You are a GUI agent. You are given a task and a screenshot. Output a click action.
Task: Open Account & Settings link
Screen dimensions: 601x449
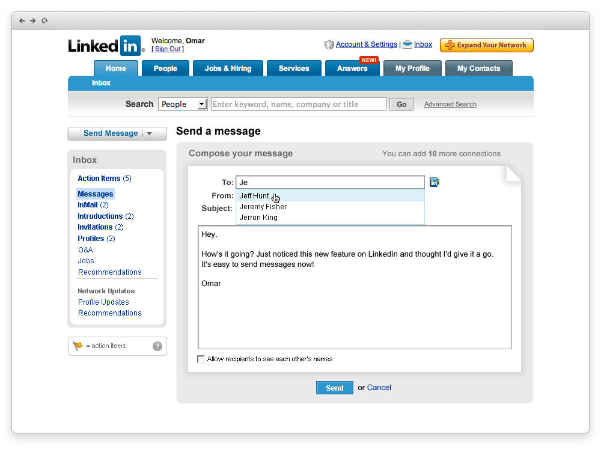367,44
